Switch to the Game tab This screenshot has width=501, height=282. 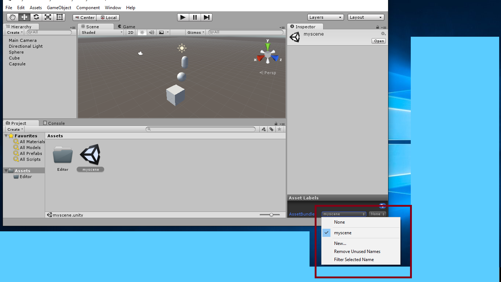click(126, 26)
